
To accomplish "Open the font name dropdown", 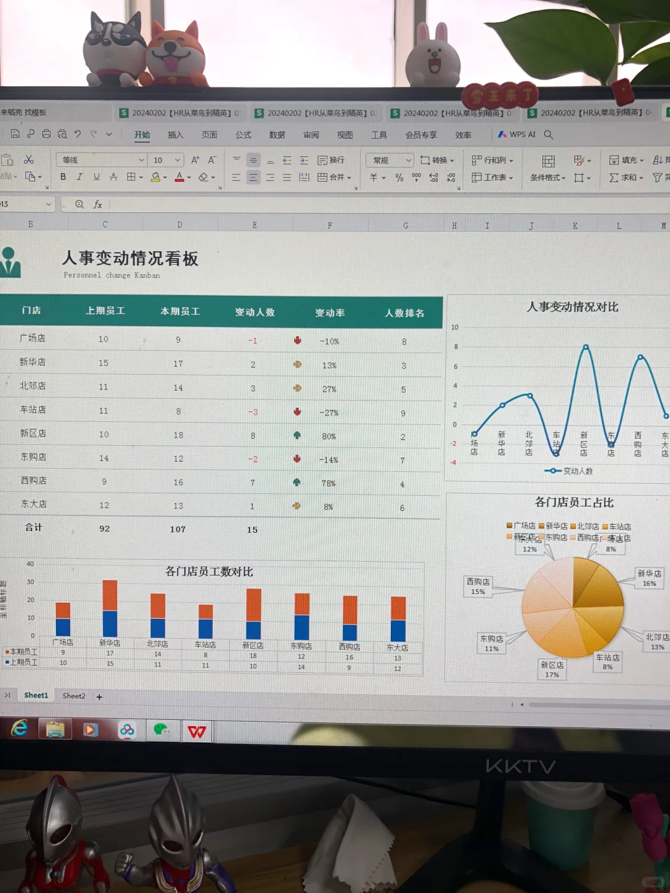I will (101, 160).
